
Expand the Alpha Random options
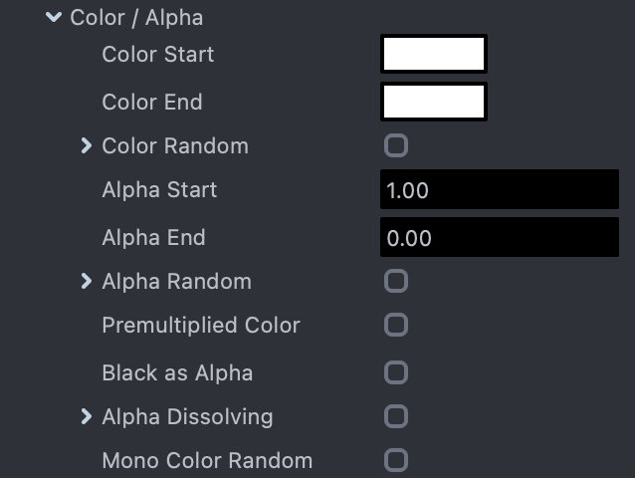[x=87, y=282]
